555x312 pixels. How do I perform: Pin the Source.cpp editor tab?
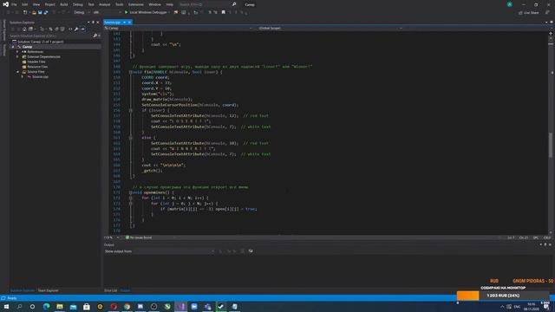125,23
